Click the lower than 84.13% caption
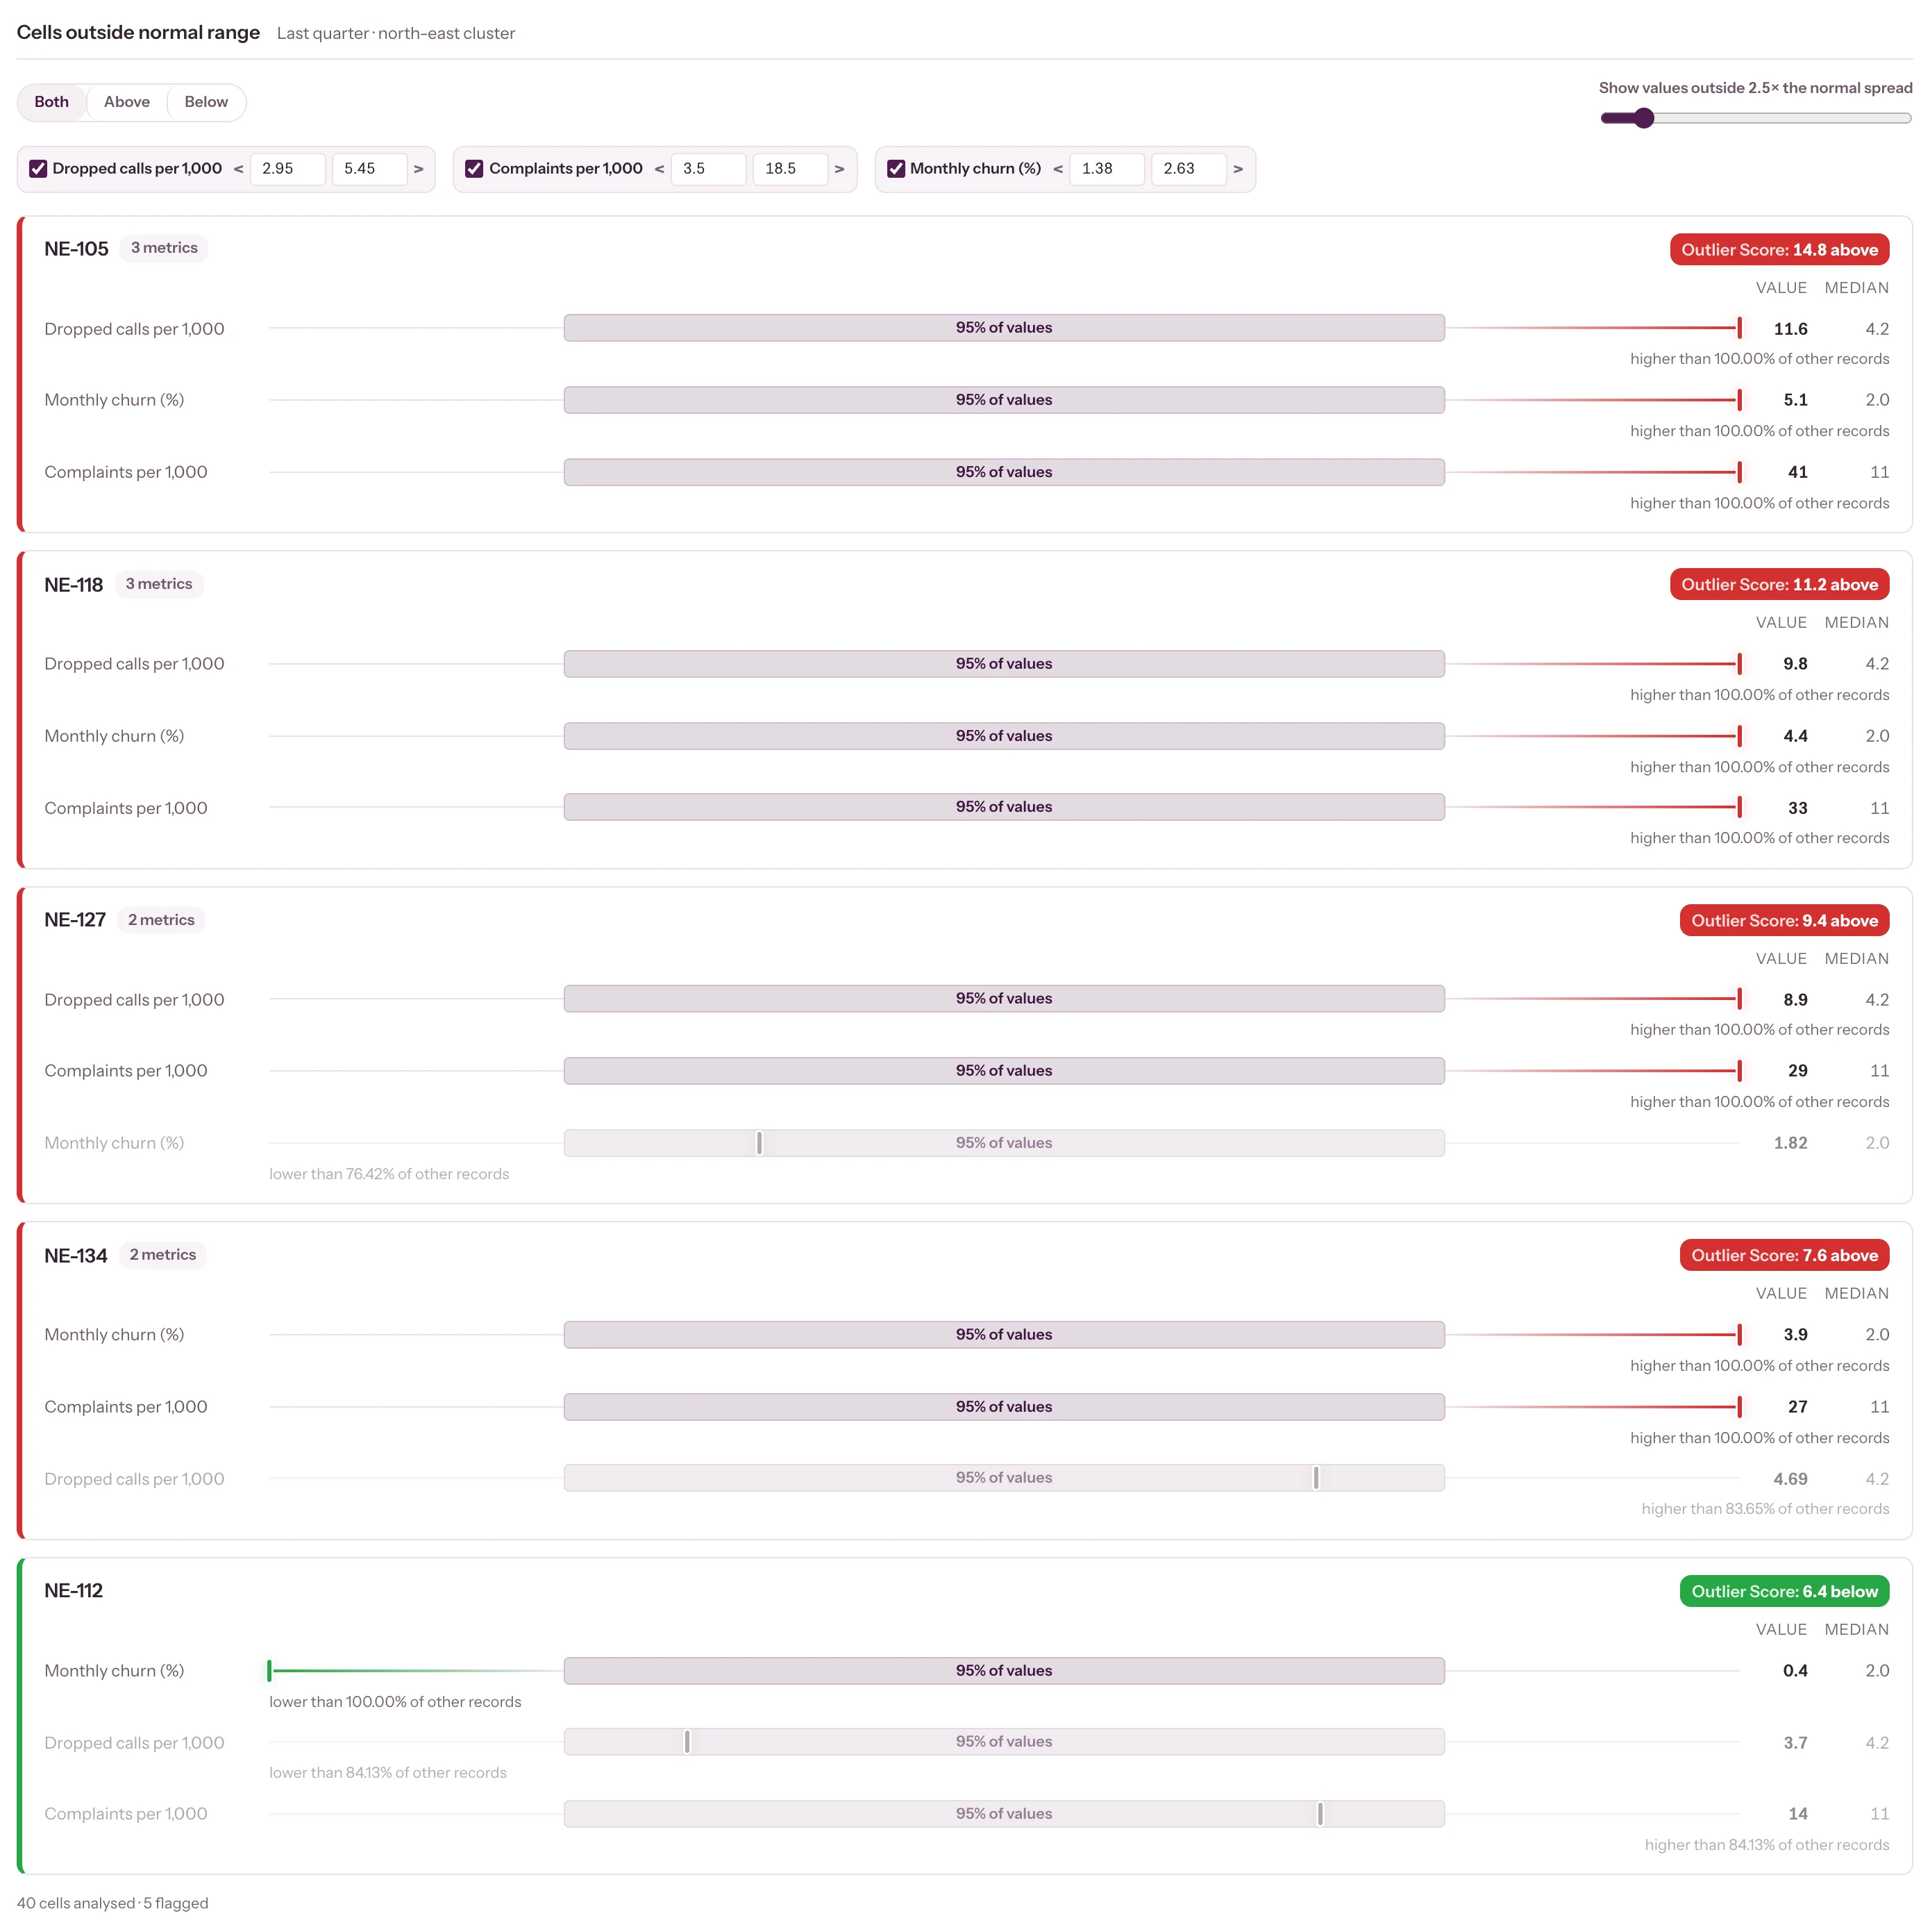Screen dimensions: 1930x1932 pyautogui.click(x=388, y=1773)
